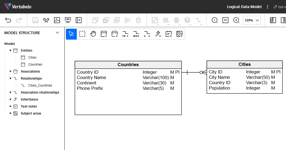This screenshot has height=150, width=286.
Task: Click the Phone Prefix attribute row
Action: [x=128, y=88]
